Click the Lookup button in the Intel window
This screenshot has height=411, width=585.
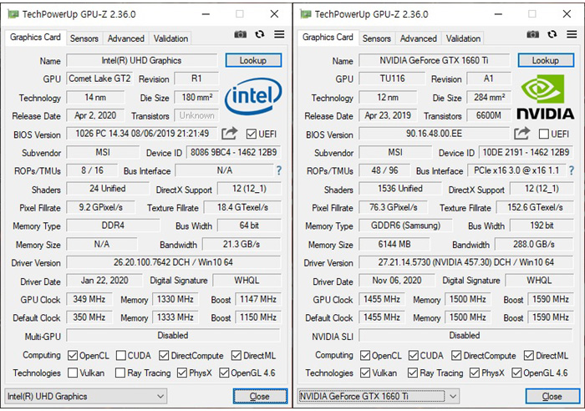coord(253,60)
